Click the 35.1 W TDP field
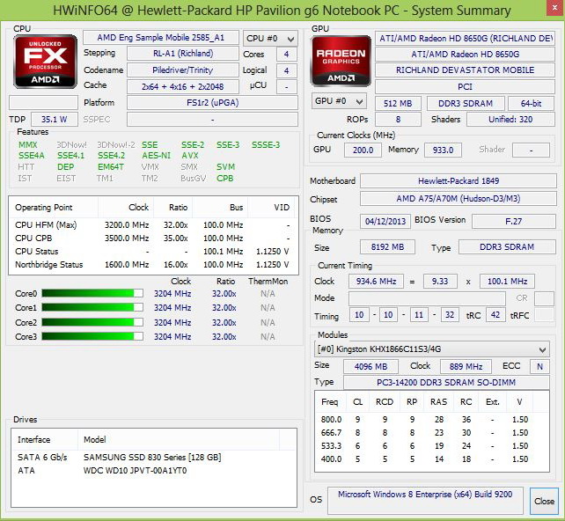 (x=55, y=120)
